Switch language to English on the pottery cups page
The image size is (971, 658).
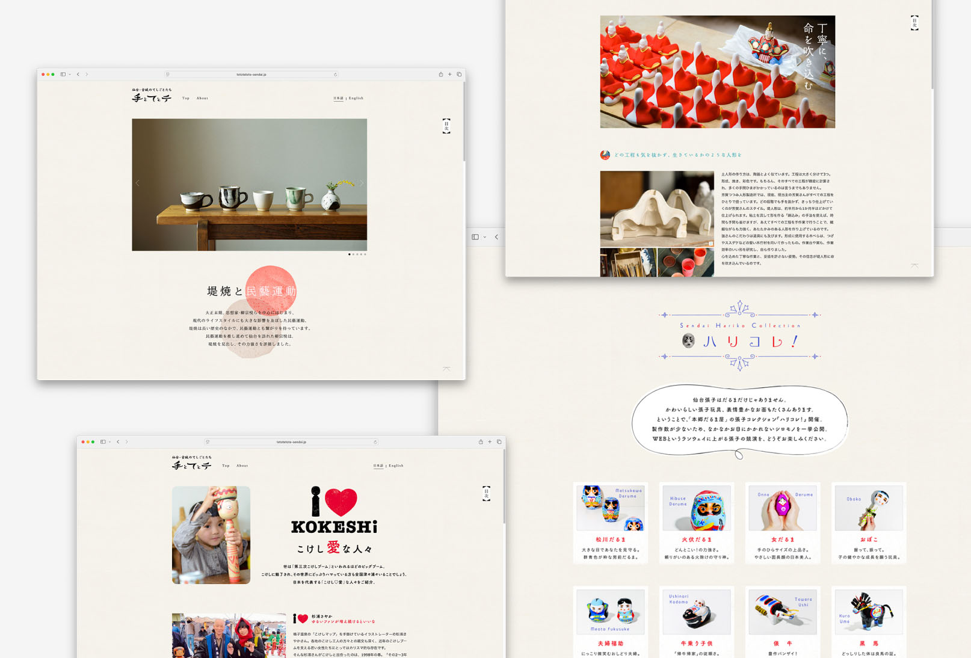(x=356, y=98)
